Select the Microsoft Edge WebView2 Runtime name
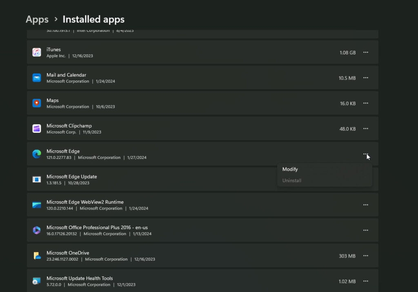Viewport: 418px width, 292px height. point(85,202)
